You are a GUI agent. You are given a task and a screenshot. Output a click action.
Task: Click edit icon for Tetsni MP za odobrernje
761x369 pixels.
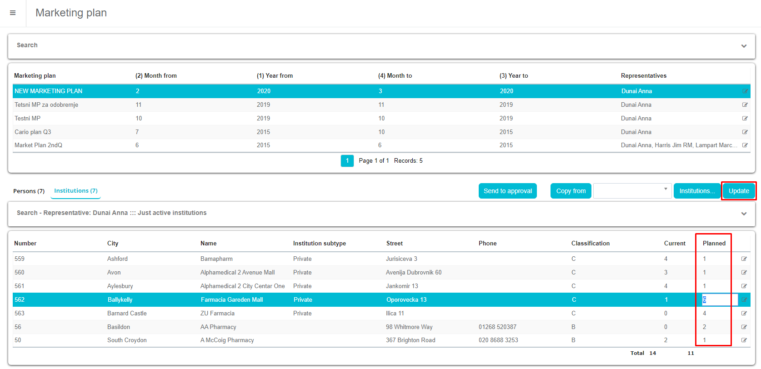(x=745, y=105)
